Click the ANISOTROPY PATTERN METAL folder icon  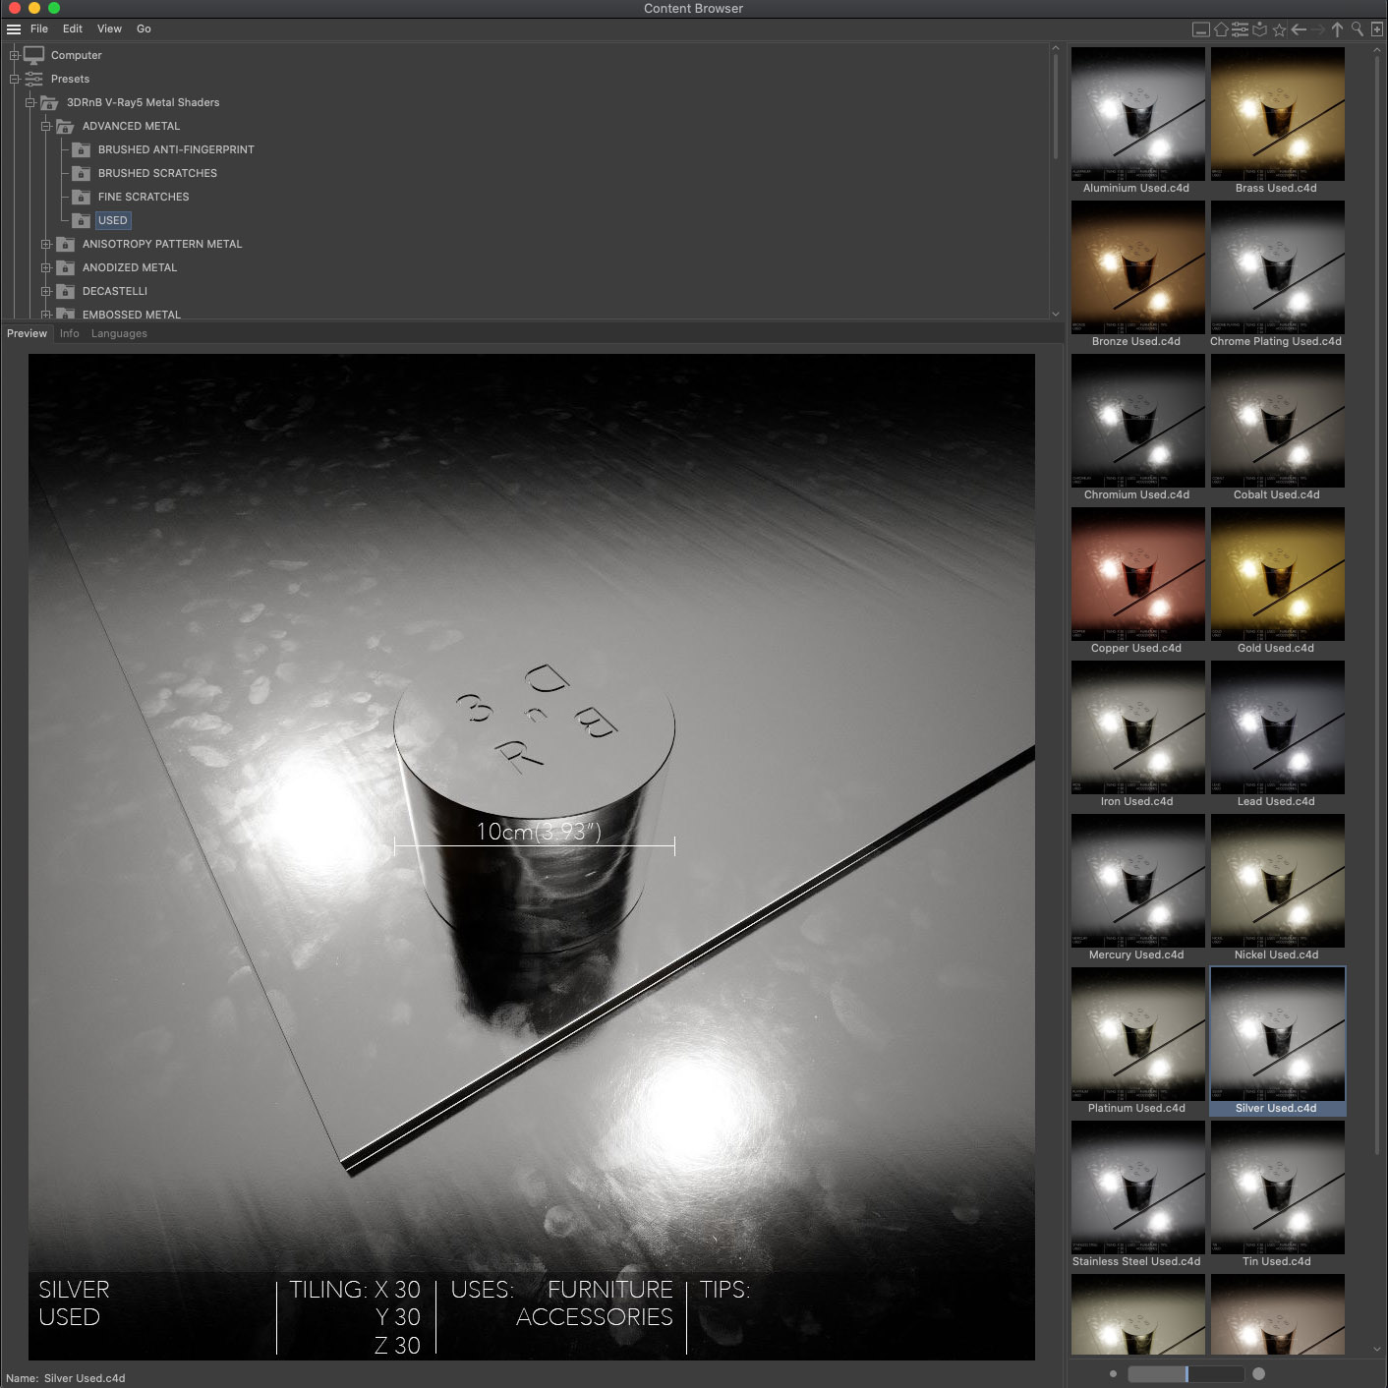pyautogui.click(x=65, y=244)
